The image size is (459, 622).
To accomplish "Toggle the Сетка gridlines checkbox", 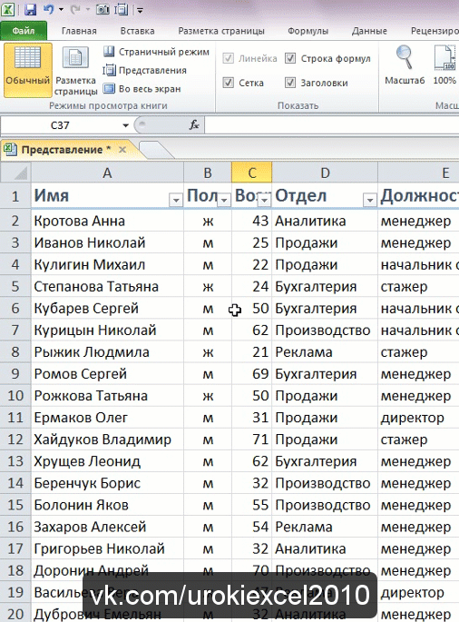I will 229,83.
